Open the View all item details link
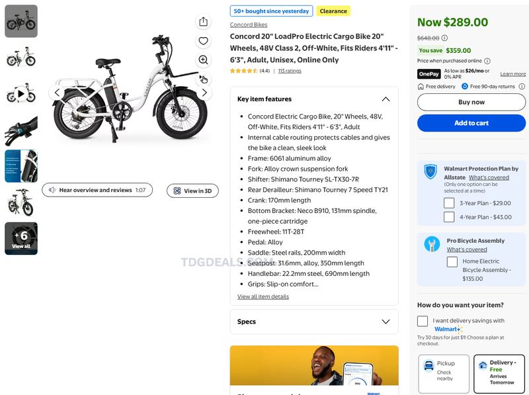Viewport: 529px width, 395px height. tap(263, 296)
